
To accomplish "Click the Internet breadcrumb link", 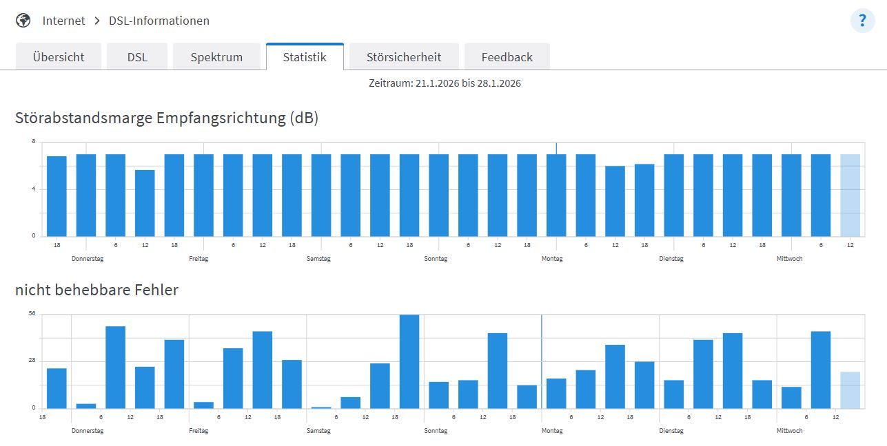I will pos(63,21).
